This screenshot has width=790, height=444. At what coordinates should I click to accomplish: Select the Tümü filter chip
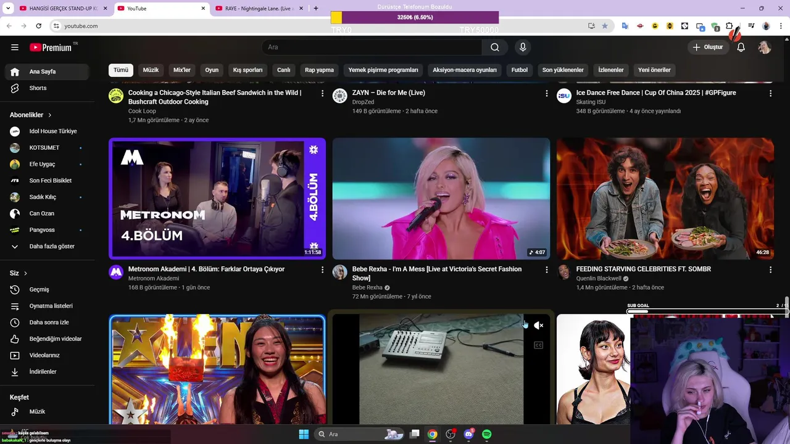pyautogui.click(x=121, y=70)
